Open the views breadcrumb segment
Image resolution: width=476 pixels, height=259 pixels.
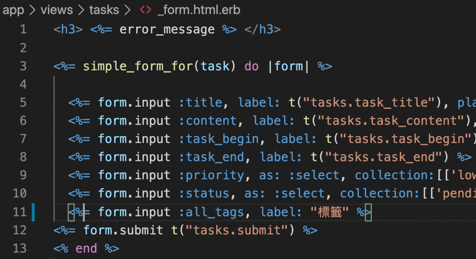pyautogui.click(x=57, y=10)
